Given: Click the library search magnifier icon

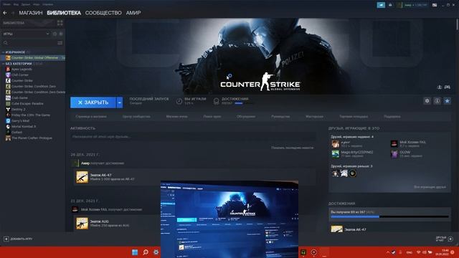Looking at the screenshot, I should pos(6,43).
